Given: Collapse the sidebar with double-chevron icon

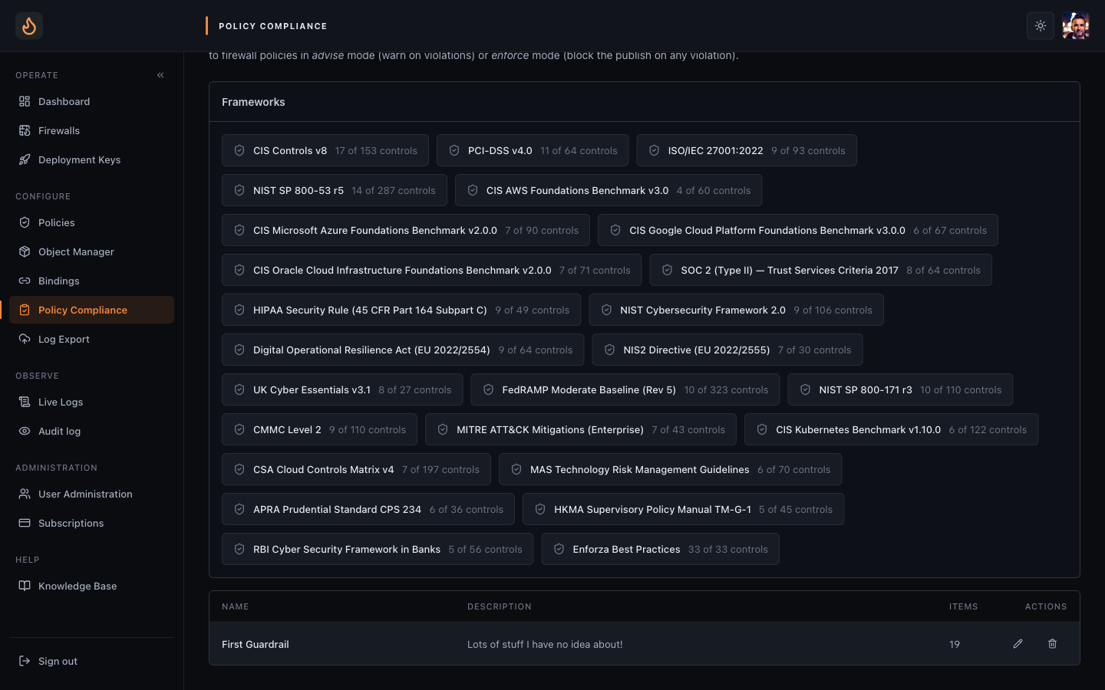Looking at the screenshot, I should click(160, 75).
